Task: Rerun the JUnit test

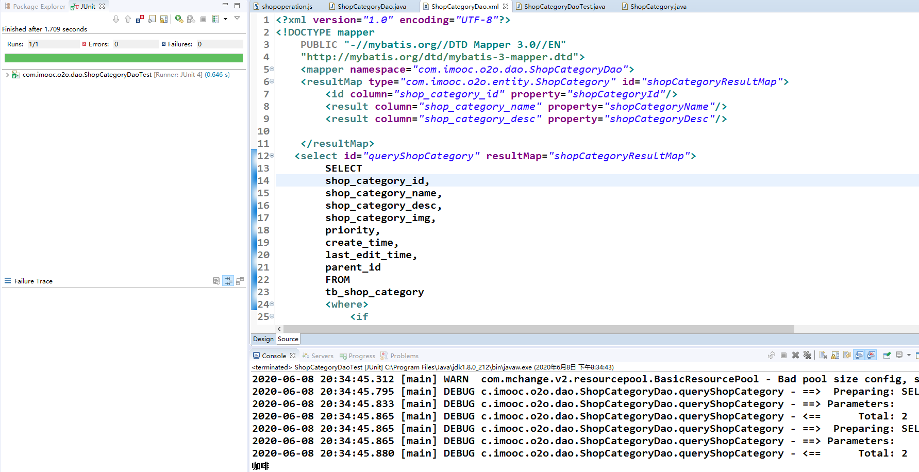Action: coord(179,19)
